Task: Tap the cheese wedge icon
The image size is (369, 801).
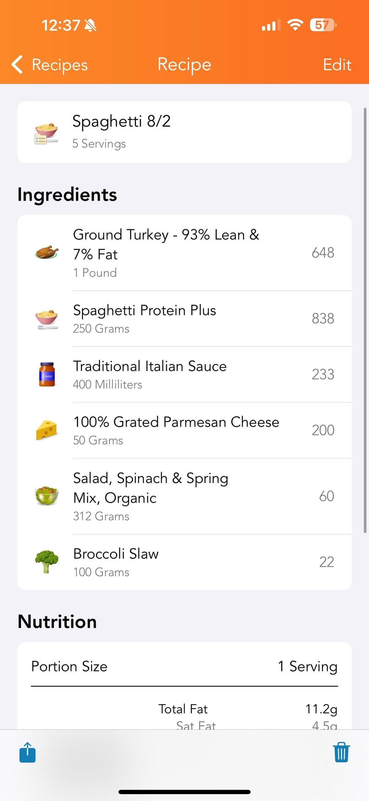Action: coord(47,430)
